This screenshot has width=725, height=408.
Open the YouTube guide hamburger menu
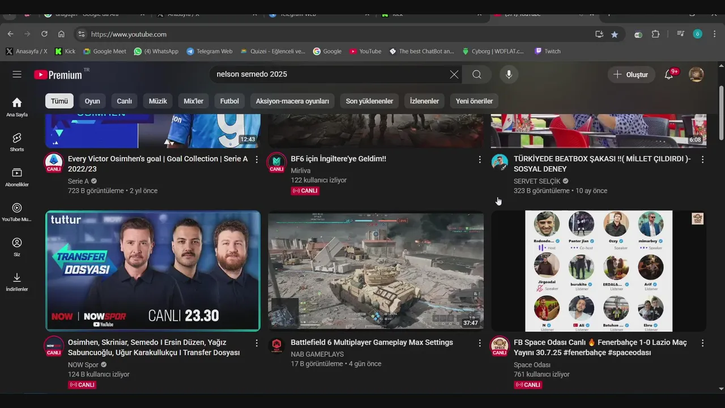click(17, 74)
